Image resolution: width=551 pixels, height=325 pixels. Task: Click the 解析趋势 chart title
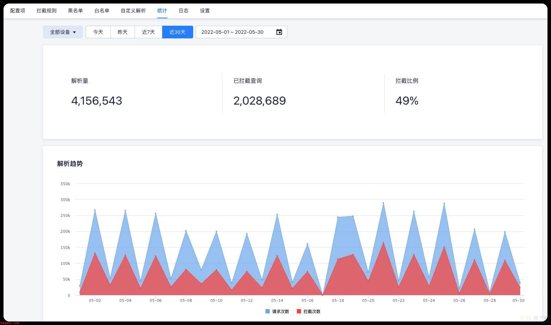point(70,164)
